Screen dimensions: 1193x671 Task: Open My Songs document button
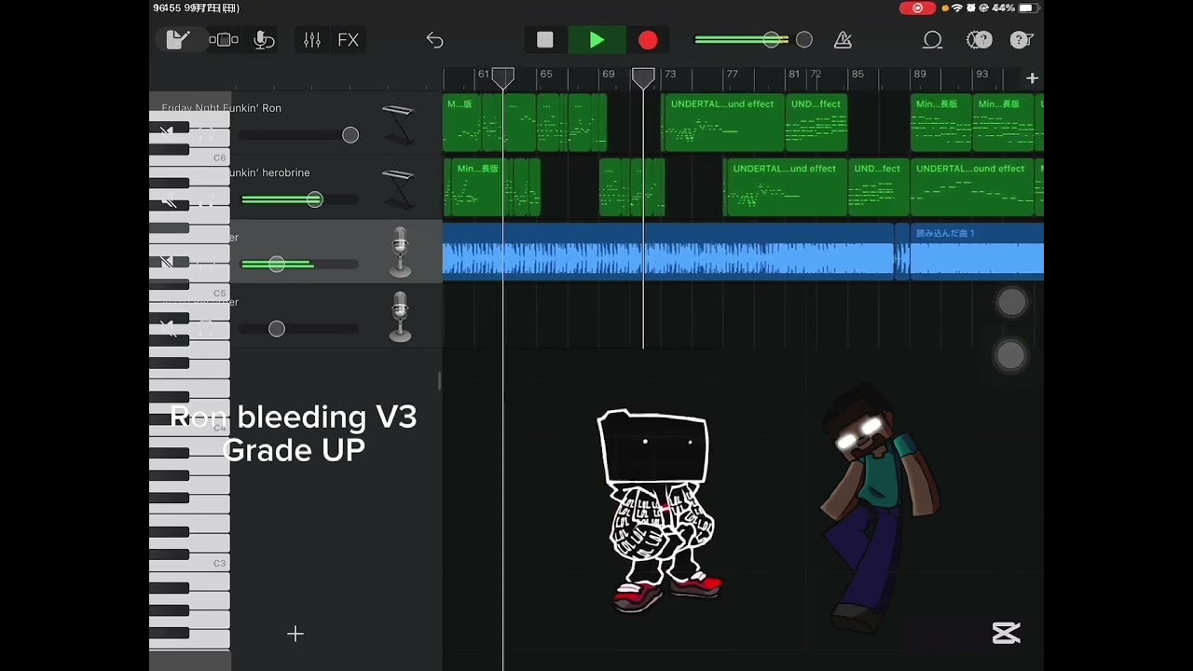pos(177,40)
